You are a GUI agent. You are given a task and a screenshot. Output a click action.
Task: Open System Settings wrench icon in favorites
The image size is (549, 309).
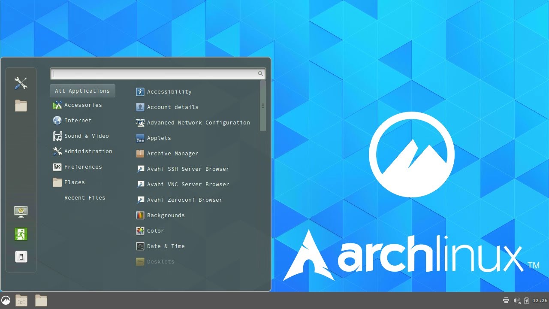click(x=21, y=83)
